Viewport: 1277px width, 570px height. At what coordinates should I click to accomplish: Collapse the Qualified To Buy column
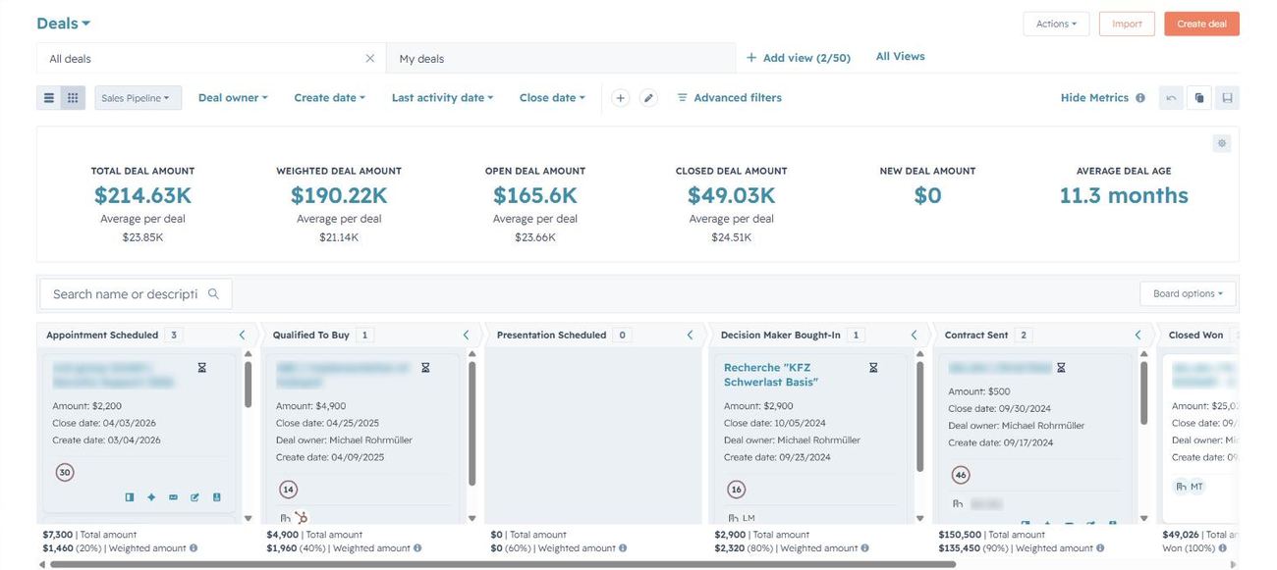coord(467,336)
